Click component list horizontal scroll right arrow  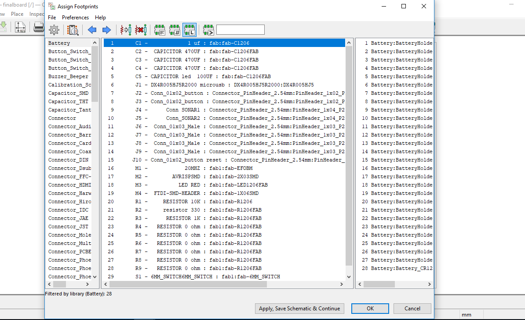click(342, 284)
